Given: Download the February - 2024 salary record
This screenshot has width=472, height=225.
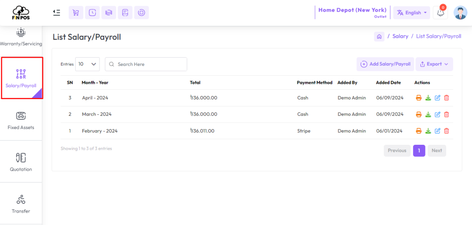Looking at the screenshot, I should click(428, 131).
